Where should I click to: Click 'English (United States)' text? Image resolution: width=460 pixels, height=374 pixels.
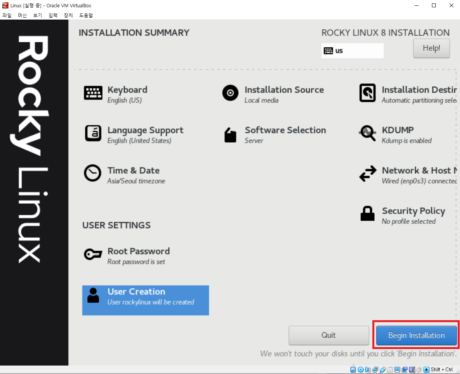click(x=139, y=141)
